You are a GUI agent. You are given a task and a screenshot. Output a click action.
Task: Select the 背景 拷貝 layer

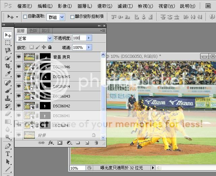pos(64,57)
